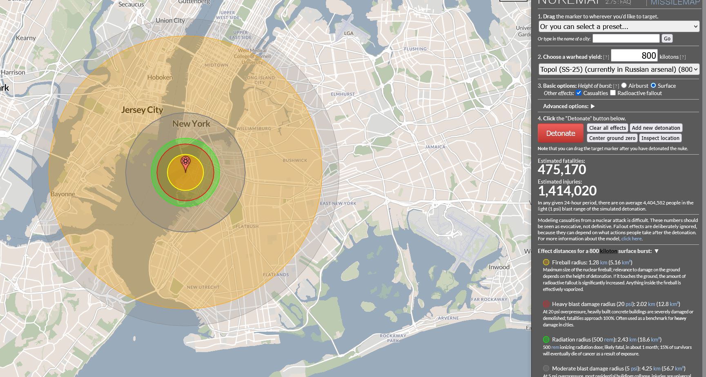Click the Detonate button
The image size is (706, 377).
561,133
